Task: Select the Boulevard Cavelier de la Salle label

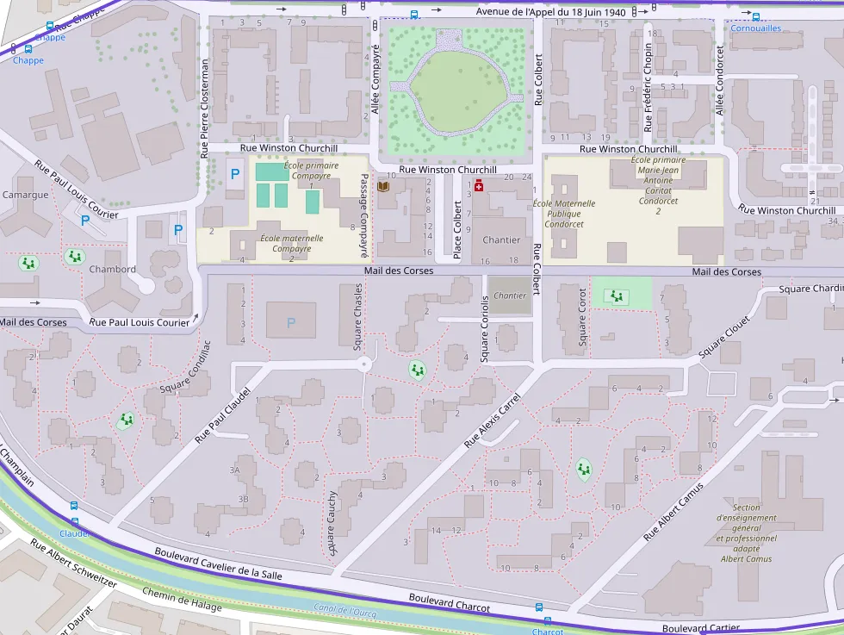Action: (219, 563)
